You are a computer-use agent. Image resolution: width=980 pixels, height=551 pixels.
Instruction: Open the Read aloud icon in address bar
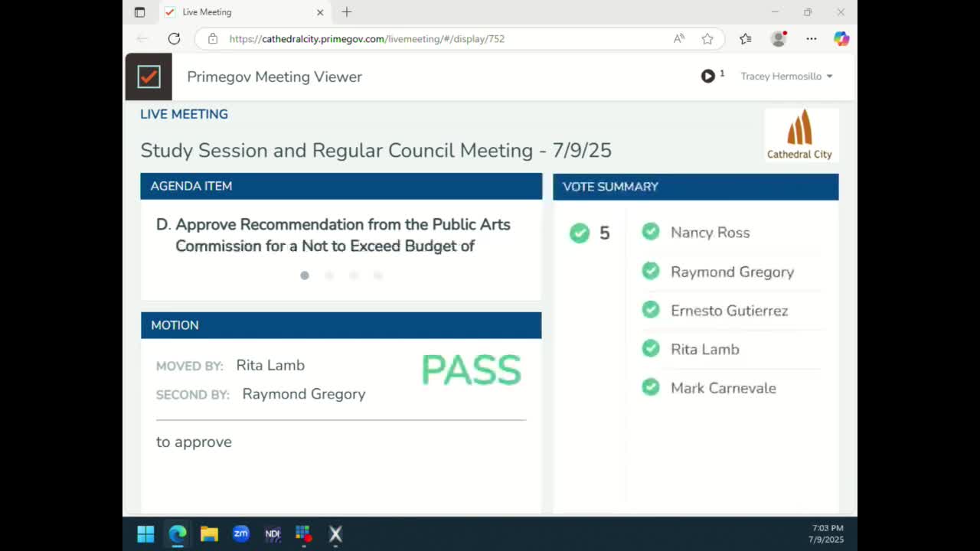(679, 39)
